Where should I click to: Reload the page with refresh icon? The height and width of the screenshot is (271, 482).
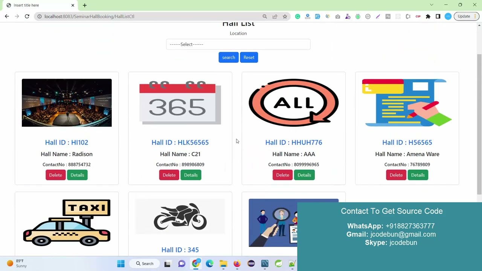click(27, 16)
